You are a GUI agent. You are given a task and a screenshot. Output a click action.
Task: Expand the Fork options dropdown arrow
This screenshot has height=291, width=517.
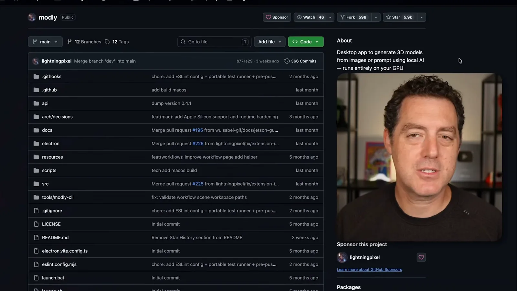coord(376,17)
